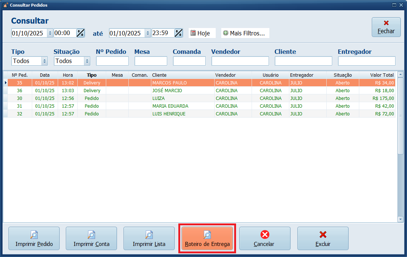407x257 pixels.
Task: Open the end date spinner
Action: coord(148,33)
